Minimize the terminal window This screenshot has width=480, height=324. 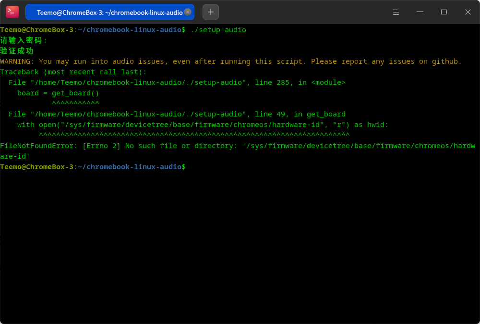(x=420, y=12)
